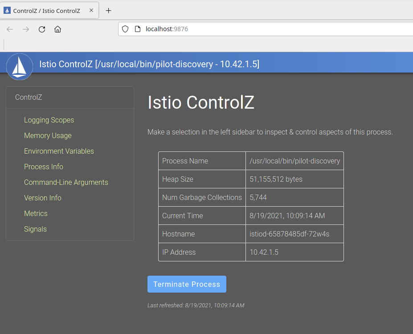Open Command-Line Arguments

66,182
